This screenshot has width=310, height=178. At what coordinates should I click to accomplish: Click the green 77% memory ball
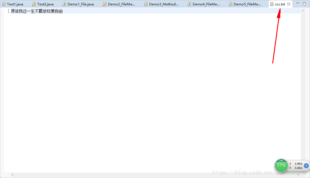(281, 165)
